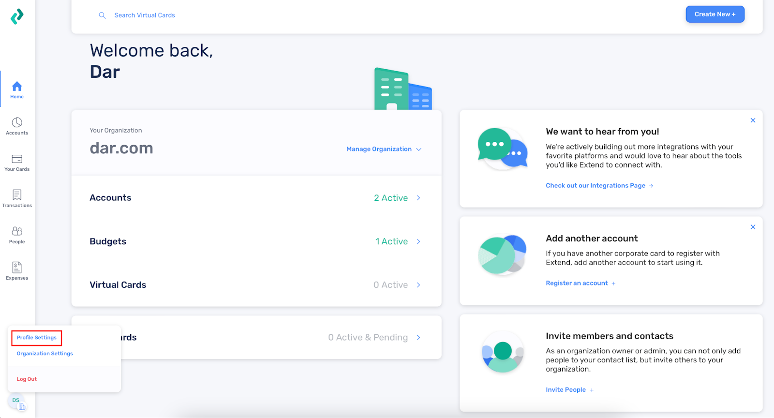
Task: Open Transactions in the sidebar
Action: coord(17,198)
